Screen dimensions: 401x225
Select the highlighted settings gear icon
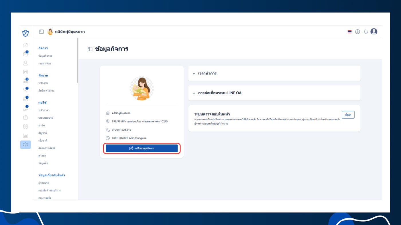coord(25,145)
